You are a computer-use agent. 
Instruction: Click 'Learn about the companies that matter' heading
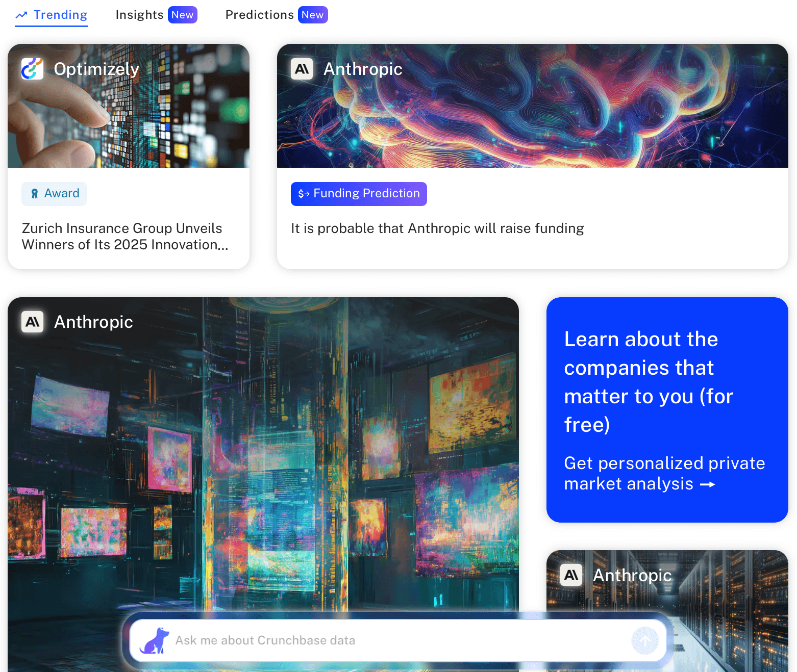tap(649, 382)
